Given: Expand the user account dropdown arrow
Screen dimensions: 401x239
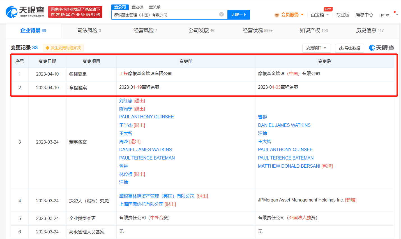Looking at the screenshot, I should [397, 15].
